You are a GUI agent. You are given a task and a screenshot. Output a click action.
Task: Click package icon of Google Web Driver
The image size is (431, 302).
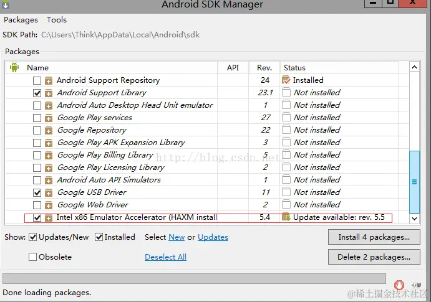pyautogui.click(x=49, y=205)
